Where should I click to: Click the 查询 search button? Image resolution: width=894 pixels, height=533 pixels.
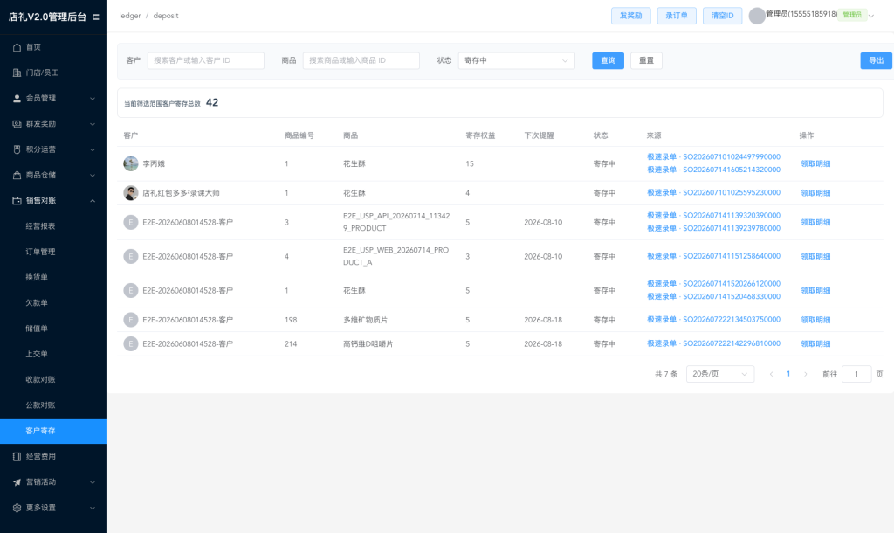coord(608,60)
